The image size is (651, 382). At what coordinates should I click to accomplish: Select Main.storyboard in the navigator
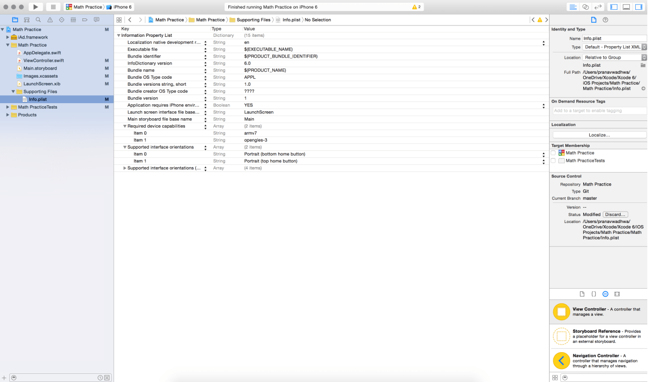coord(40,68)
